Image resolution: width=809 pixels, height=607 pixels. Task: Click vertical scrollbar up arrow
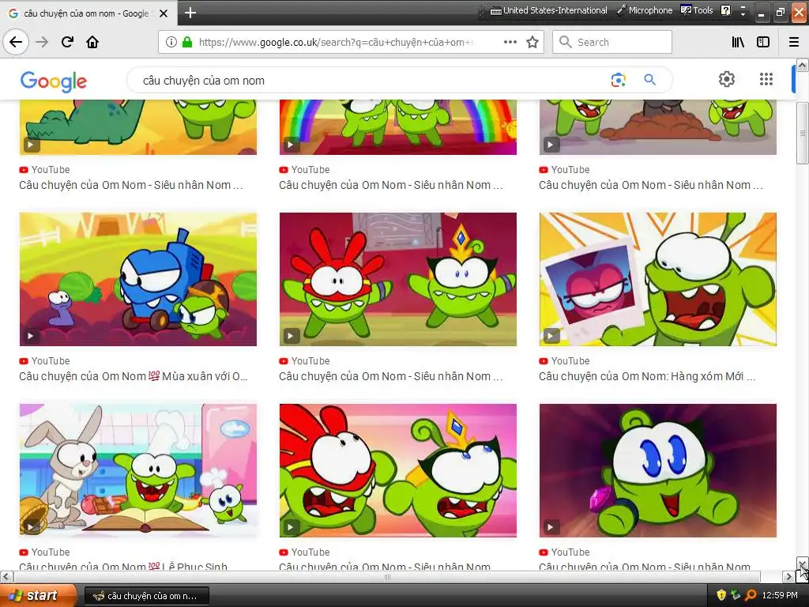click(803, 65)
